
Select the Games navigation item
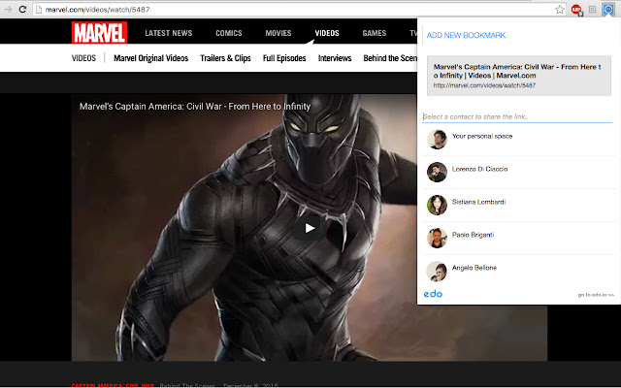tap(374, 33)
